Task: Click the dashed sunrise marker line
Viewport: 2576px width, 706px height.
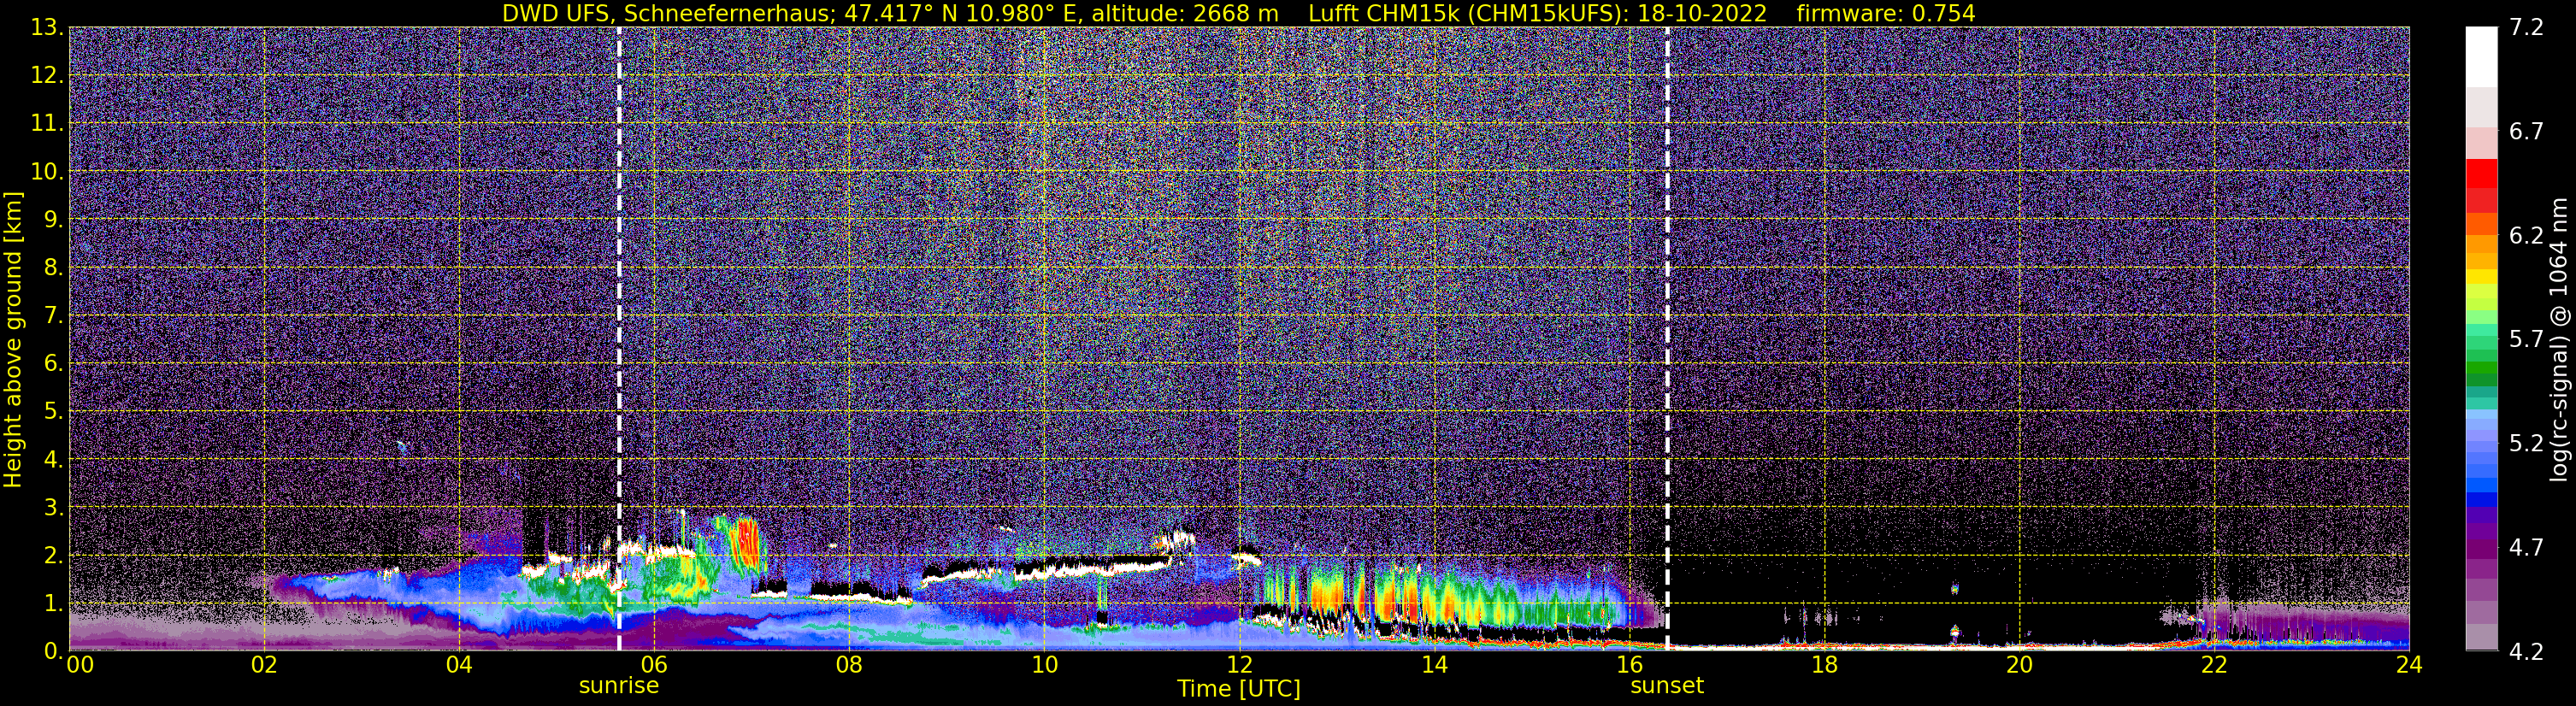Action: point(619,339)
